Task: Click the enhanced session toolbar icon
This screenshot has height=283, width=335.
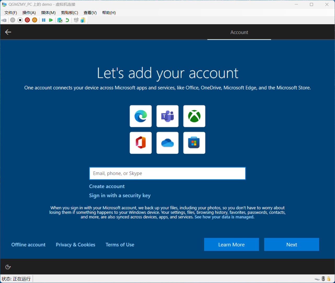Action: click(x=76, y=20)
